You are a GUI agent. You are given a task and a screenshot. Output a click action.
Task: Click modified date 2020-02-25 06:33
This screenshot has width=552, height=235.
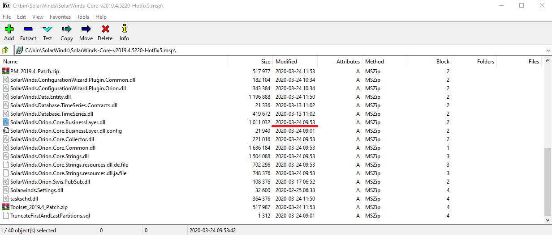click(x=295, y=190)
